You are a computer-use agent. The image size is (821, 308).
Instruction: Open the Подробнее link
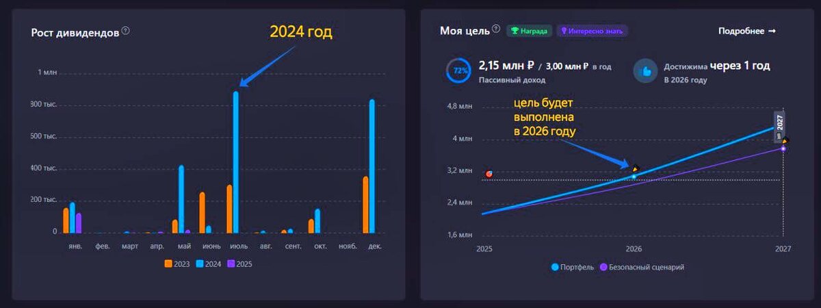[747, 31]
